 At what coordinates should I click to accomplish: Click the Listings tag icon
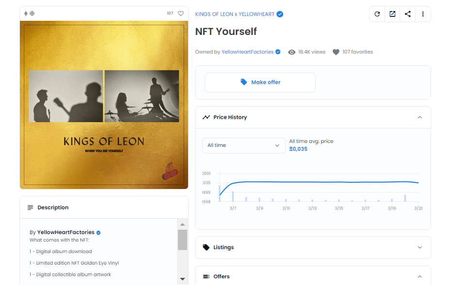[x=206, y=247]
